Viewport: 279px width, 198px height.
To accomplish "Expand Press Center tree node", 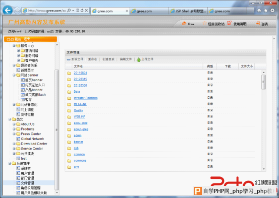I will [x=14, y=134].
